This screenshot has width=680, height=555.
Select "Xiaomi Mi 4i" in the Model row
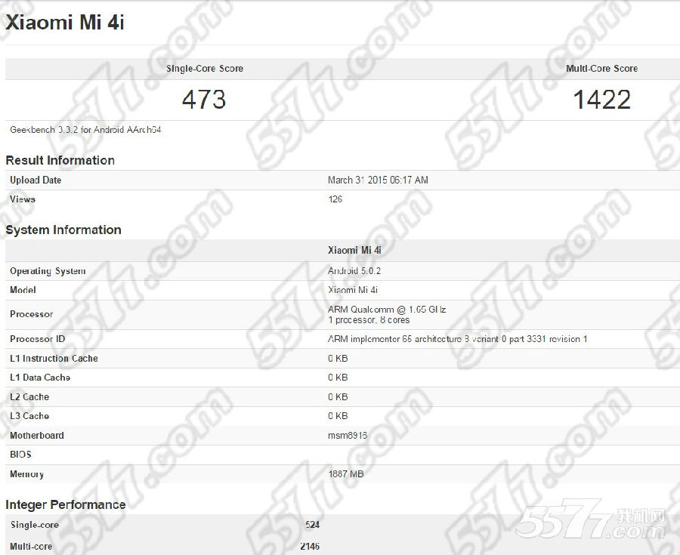[353, 290]
